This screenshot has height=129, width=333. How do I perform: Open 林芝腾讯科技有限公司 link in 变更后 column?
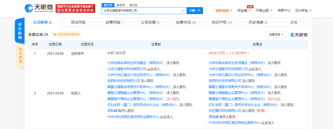(225, 111)
